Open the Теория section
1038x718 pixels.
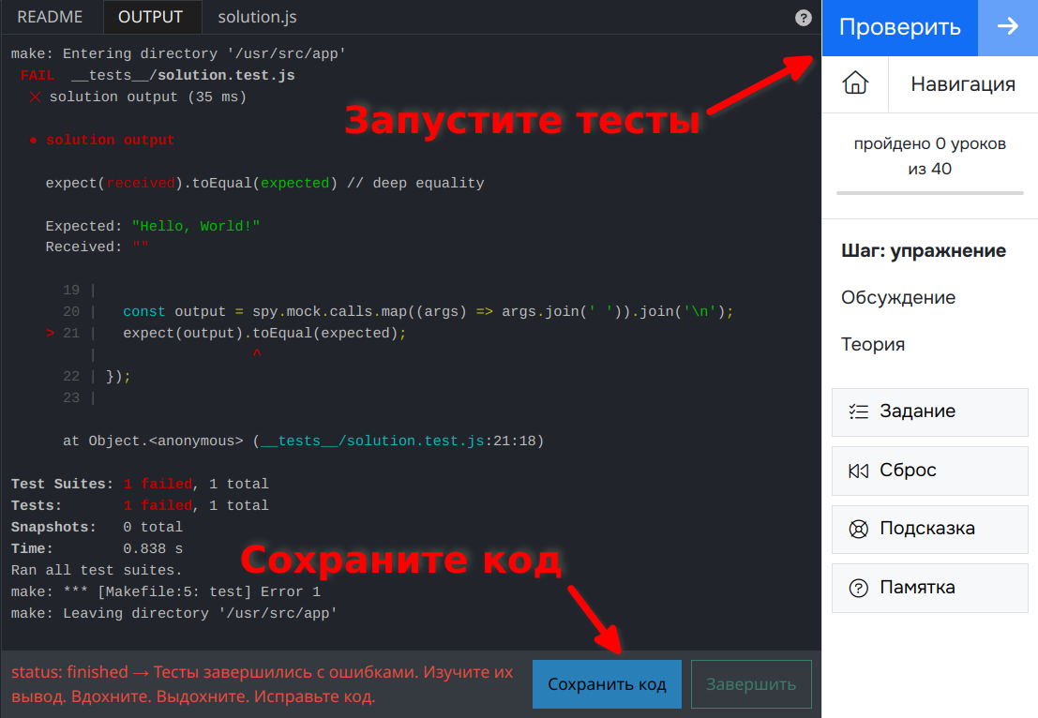(873, 345)
